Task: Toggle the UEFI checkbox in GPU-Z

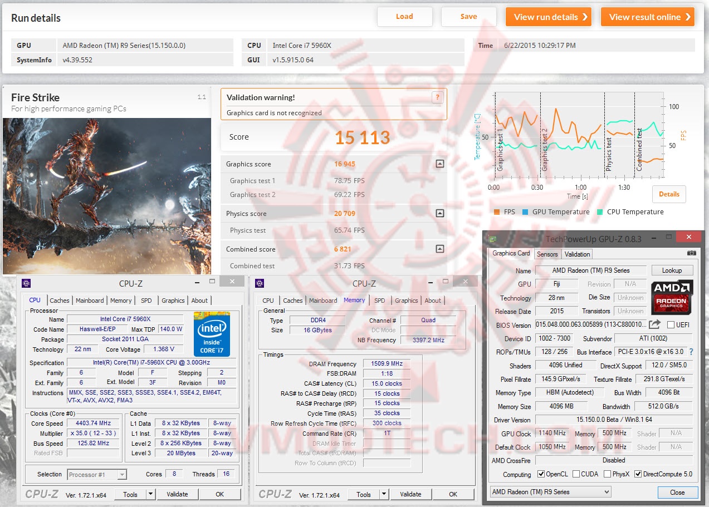Action: pos(671,325)
